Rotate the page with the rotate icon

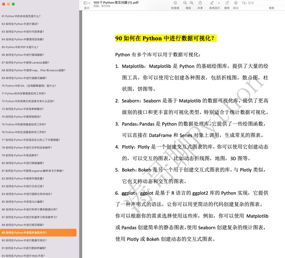coord(227,3)
